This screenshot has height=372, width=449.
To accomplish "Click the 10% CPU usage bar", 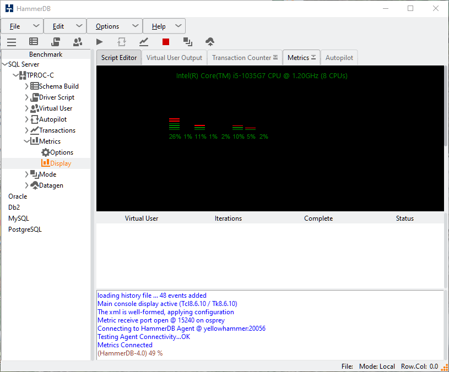I will click(237, 128).
